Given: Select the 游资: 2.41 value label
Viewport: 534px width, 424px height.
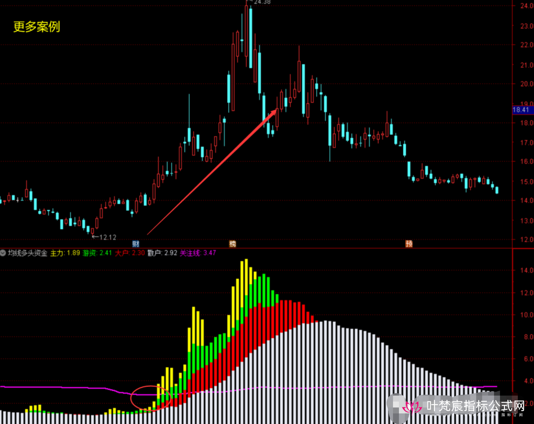Looking at the screenshot, I should click(x=97, y=253).
